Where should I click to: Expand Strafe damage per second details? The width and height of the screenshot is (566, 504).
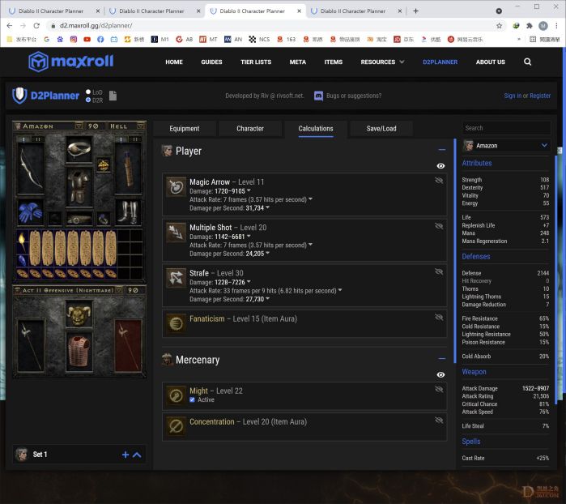(267, 299)
